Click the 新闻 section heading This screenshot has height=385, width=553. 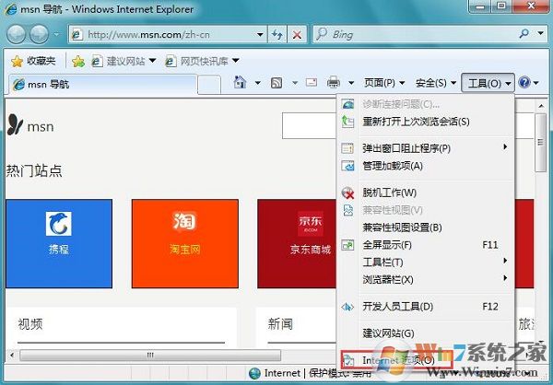pos(280,323)
